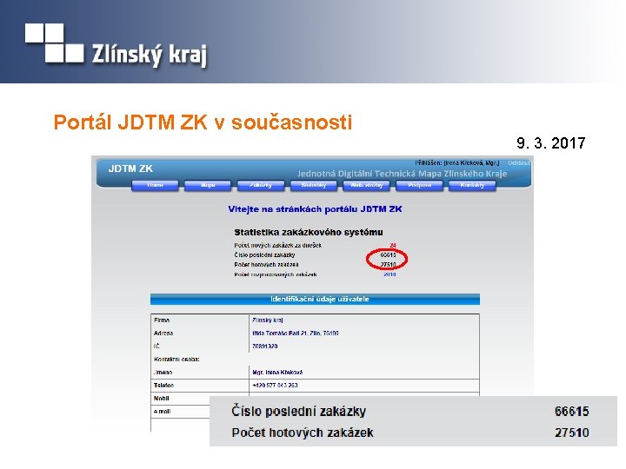Click the Jednotná Digitální Technická Mapa heading
The image size is (626, 469).
pos(402,174)
